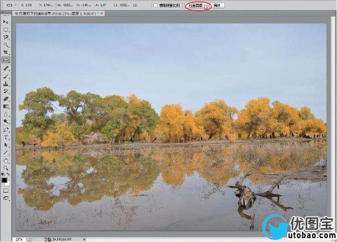Select the Move tool
This screenshot has width=337, height=242.
[6, 22]
